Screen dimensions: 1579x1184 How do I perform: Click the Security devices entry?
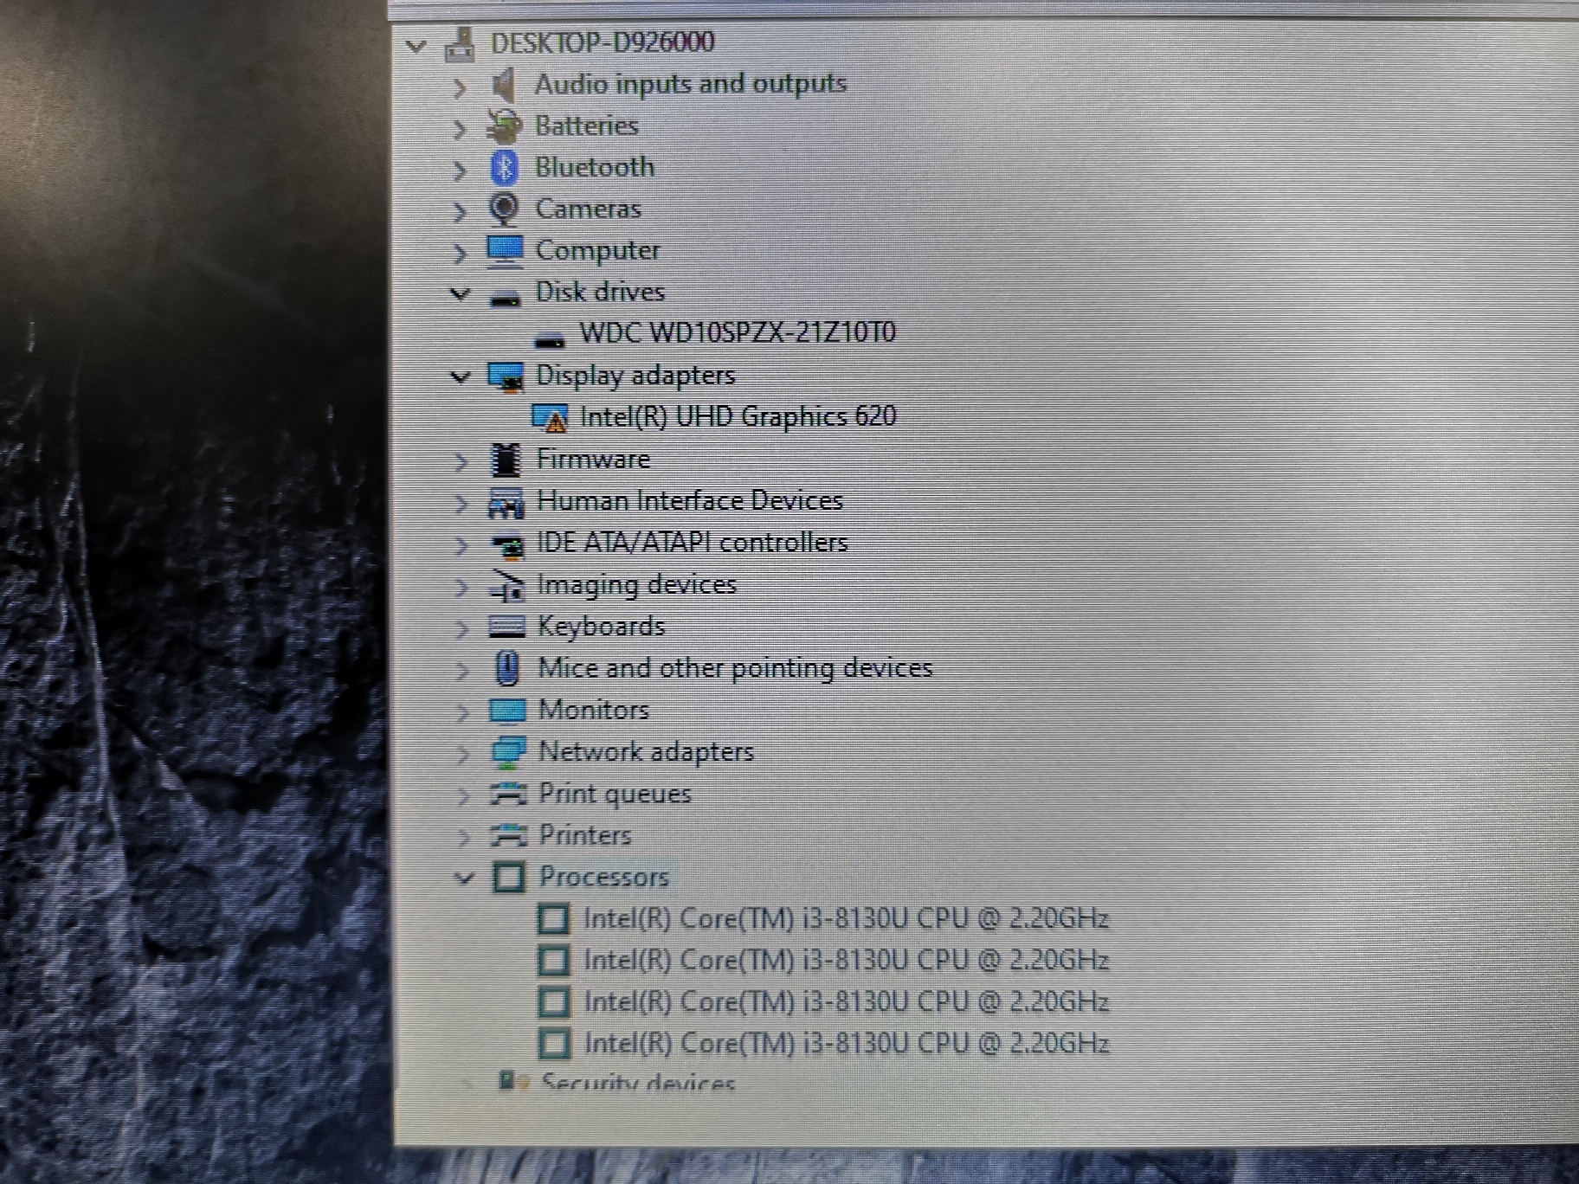tap(639, 1082)
